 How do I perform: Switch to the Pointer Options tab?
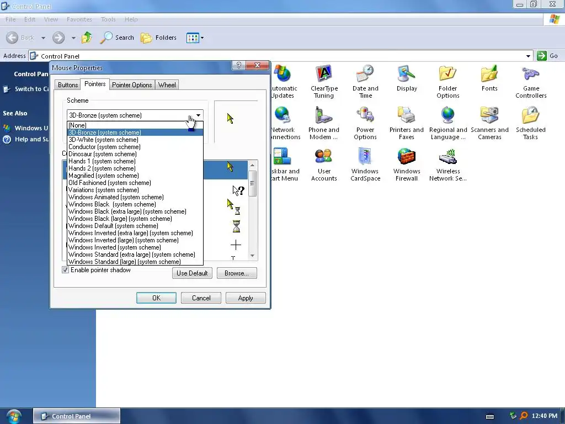pos(132,84)
